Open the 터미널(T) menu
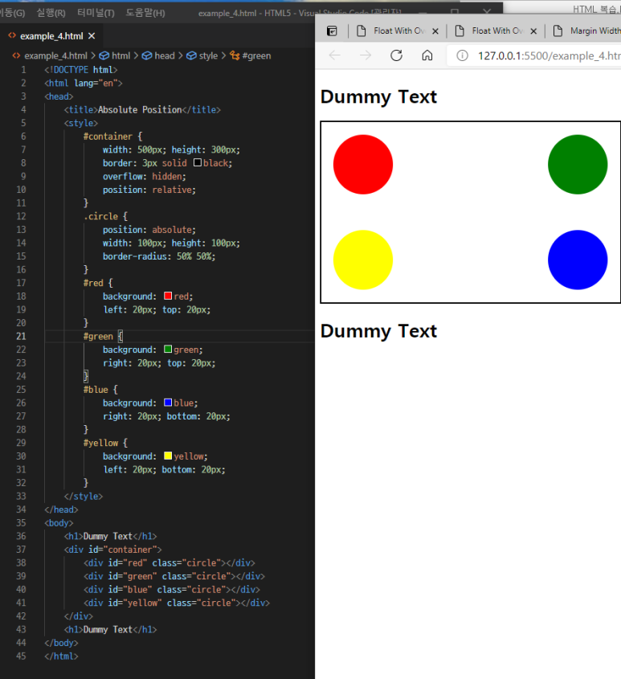Screen dimensions: 621x679 [x=96, y=13]
